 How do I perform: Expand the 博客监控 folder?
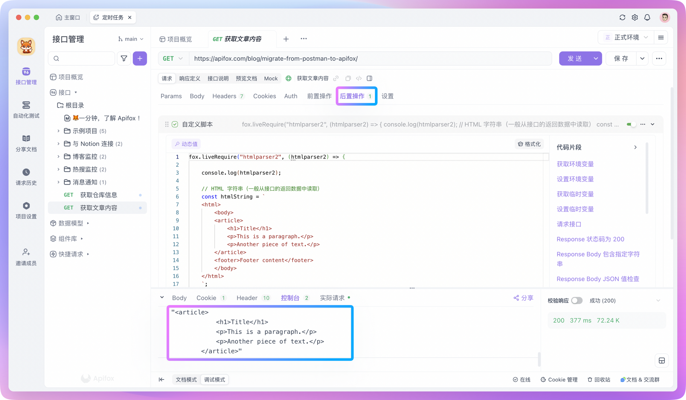tap(58, 157)
